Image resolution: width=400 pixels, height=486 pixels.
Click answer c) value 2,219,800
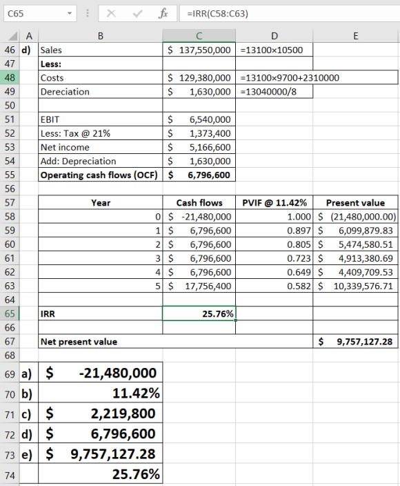coord(100,413)
